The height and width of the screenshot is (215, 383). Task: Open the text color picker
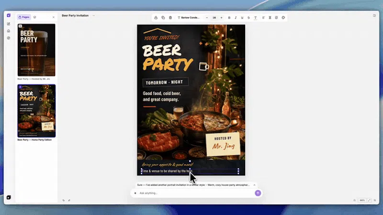point(256,18)
